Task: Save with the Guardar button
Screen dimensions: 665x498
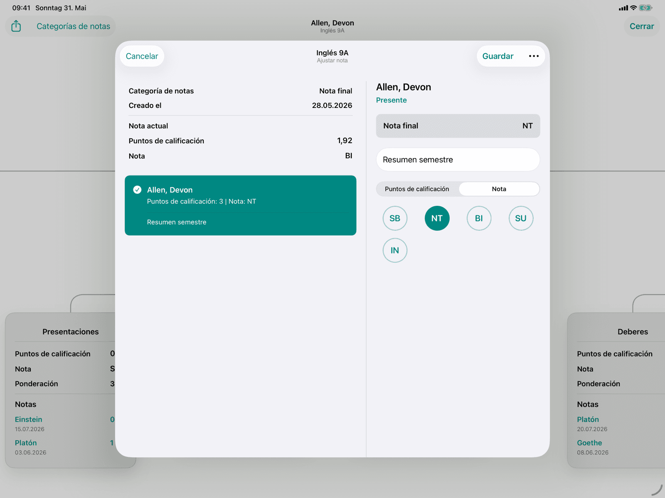Action: (498, 56)
